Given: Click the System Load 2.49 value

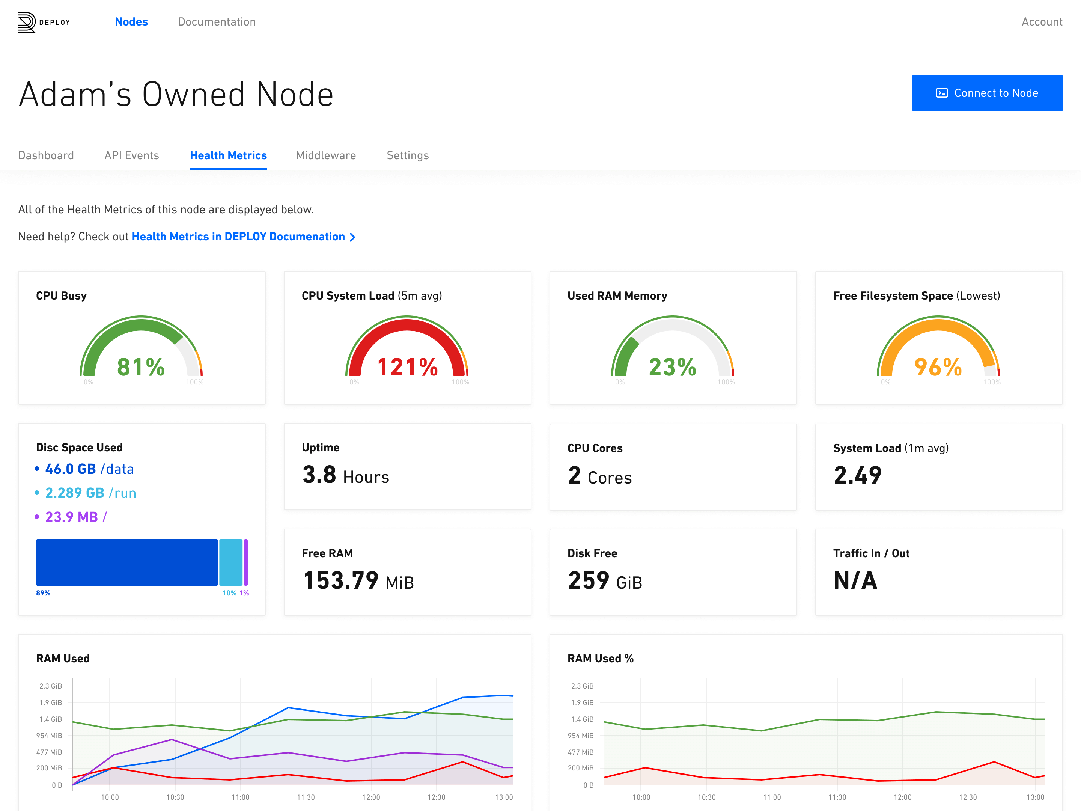Looking at the screenshot, I should point(858,476).
